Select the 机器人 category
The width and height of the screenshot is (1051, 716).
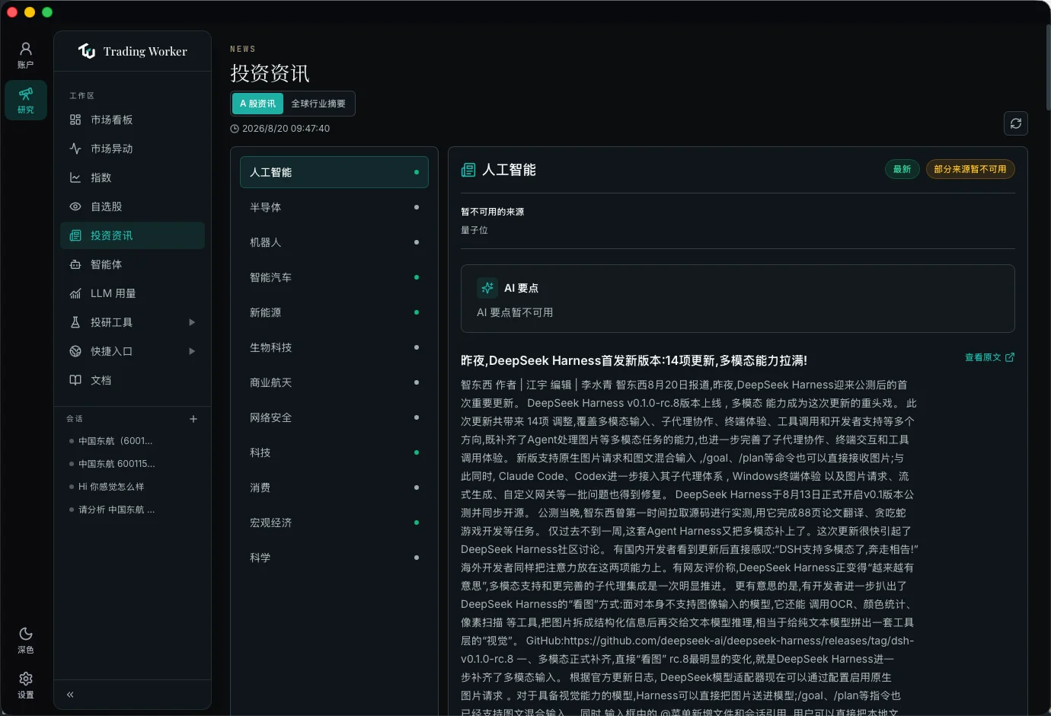pyautogui.click(x=334, y=242)
